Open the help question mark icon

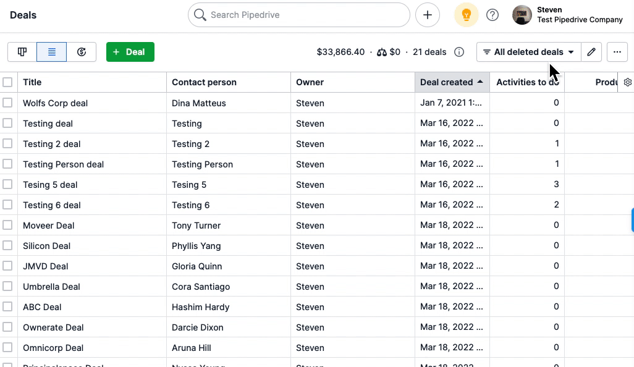(x=492, y=14)
